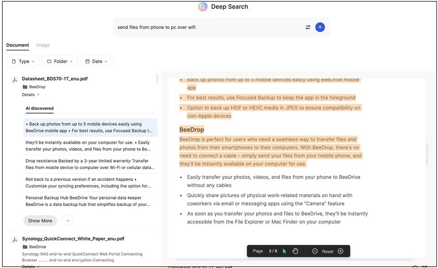438x268 pixels.
Task: Open the Folder filter dropdown
Action: pyautogui.click(x=60, y=61)
